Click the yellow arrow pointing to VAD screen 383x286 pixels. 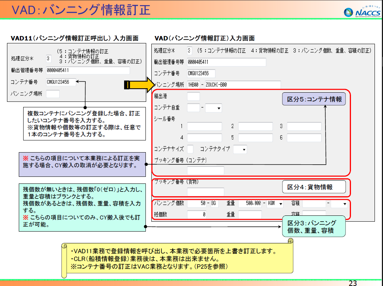(140, 85)
